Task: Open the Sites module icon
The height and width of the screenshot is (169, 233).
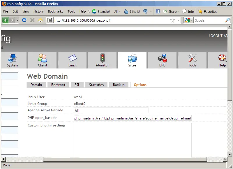Action: [x=133, y=58]
